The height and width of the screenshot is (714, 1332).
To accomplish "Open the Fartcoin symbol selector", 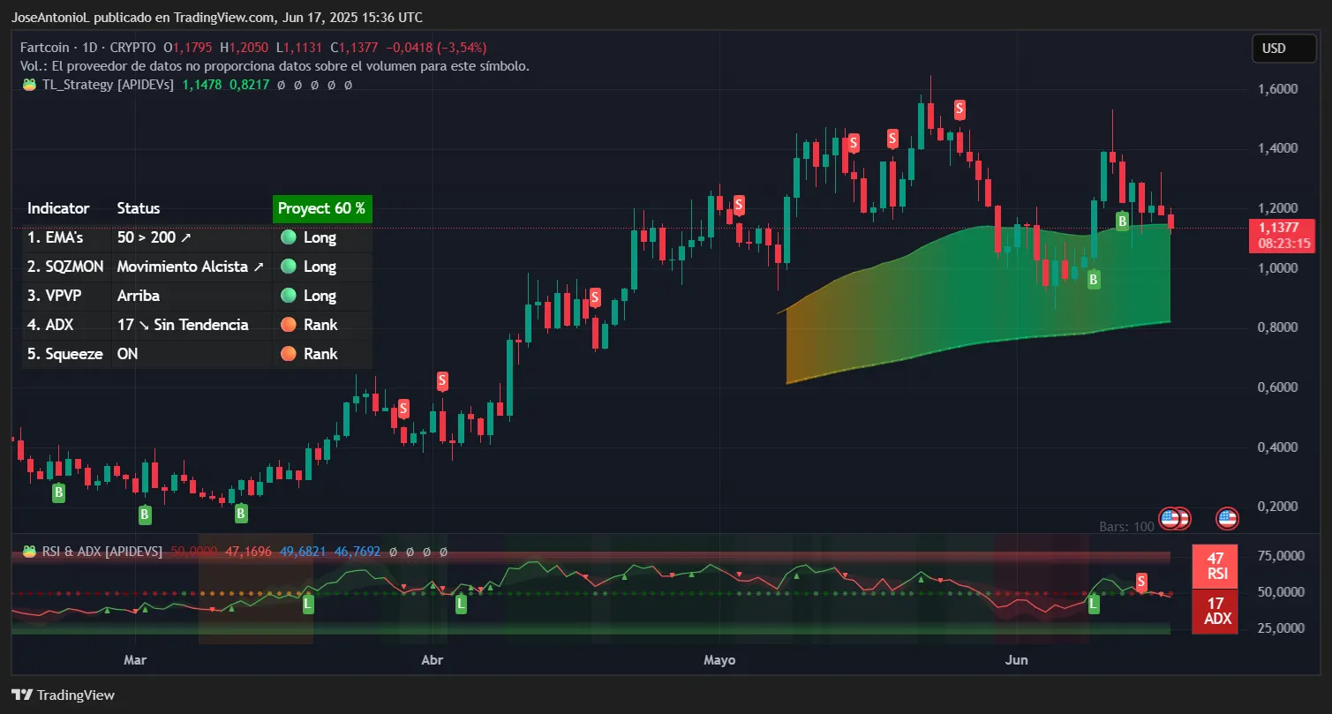I will coord(44,47).
